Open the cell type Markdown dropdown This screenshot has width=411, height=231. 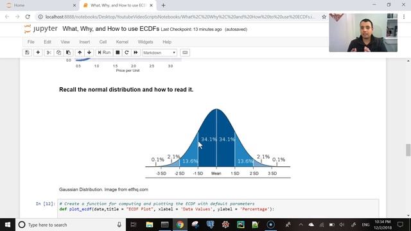click(x=159, y=53)
